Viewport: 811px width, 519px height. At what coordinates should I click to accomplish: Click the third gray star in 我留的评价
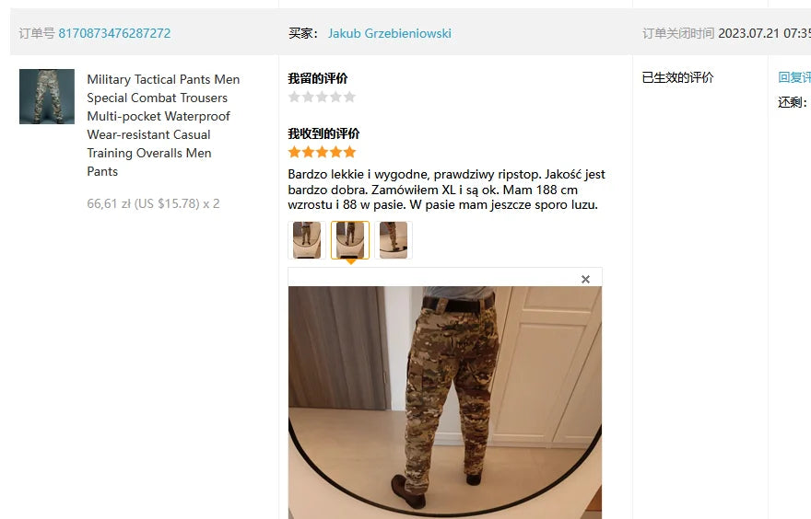point(323,97)
